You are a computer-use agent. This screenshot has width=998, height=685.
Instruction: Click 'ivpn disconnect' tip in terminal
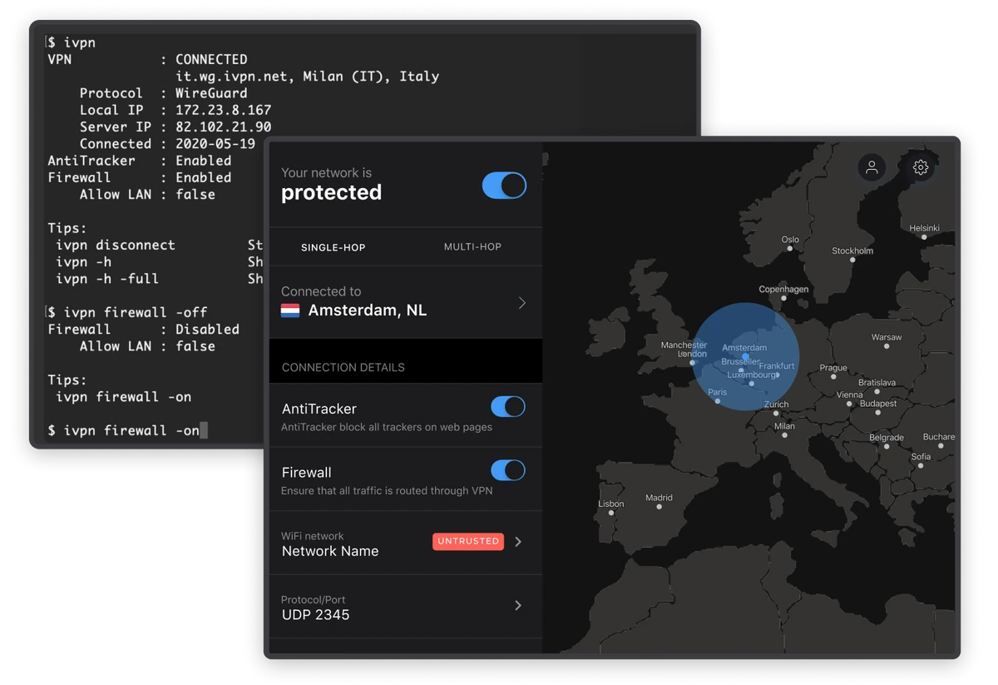point(116,245)
